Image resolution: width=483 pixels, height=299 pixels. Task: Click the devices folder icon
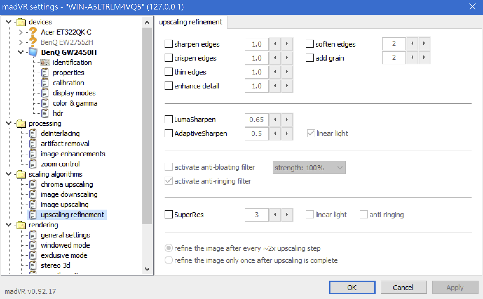coord(21,22)
